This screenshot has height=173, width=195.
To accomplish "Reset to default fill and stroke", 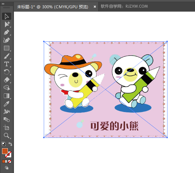I will [x=4, y=144].
